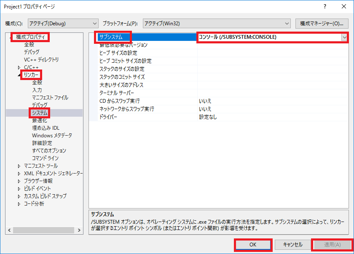This screenshot has height=254, width=354.
Task: Collapse the リンカー tree node
Action: [19, 75]
